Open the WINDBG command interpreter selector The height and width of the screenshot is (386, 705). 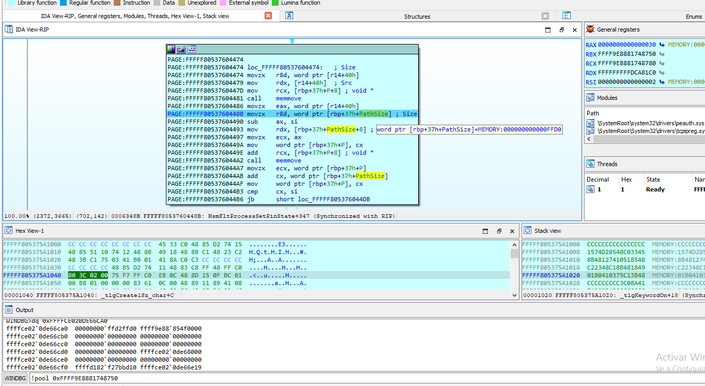(16, 378)
